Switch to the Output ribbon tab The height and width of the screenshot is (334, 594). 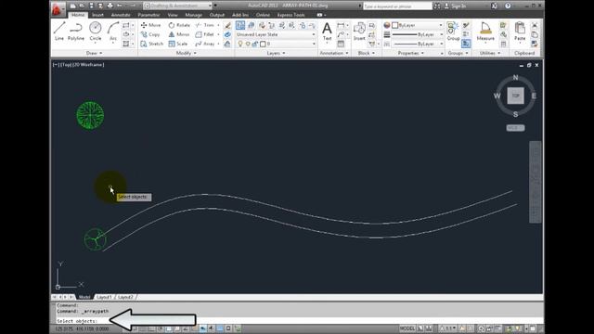tap(216, 15)
